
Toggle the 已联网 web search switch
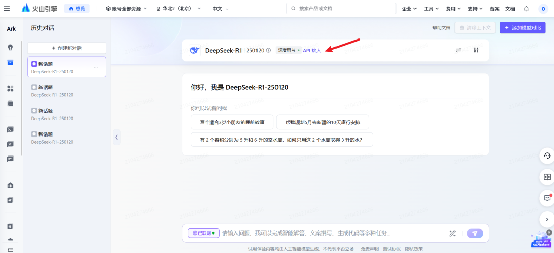(x=204, y=233)
